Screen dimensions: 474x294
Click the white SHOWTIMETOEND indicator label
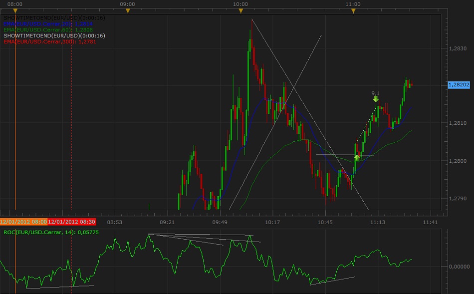pyautogui.click(x=54, y=17)
